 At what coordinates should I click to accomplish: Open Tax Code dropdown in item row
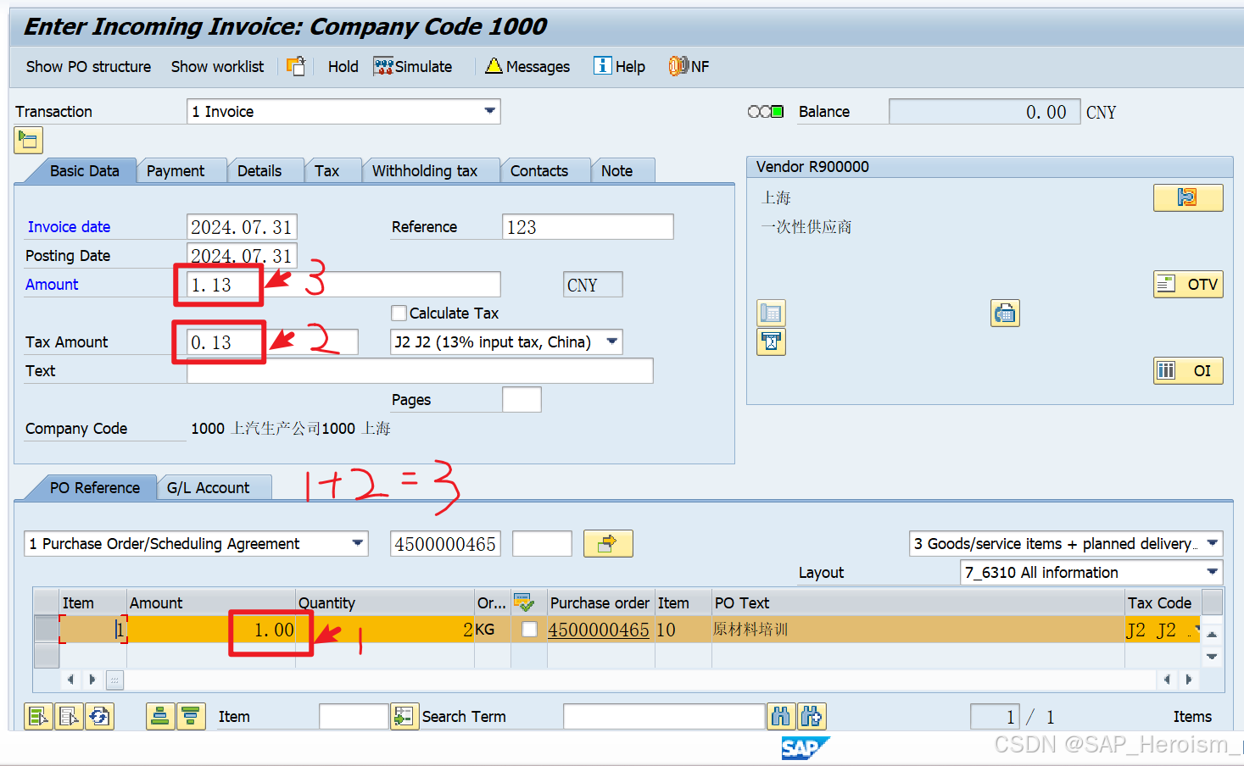point(1197,630)
